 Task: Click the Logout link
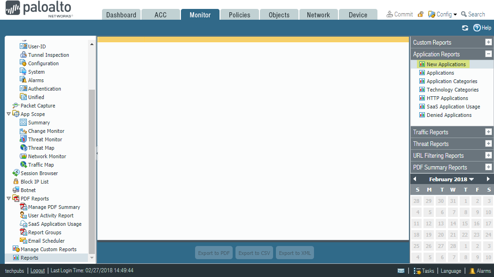tap(38, 271)
